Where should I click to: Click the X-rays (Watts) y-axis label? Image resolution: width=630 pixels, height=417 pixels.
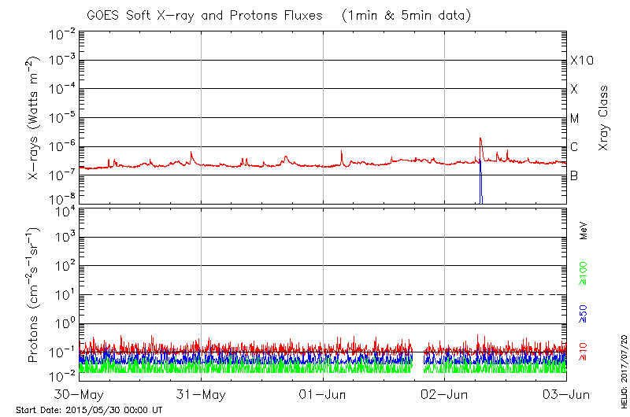tap(34, 118)
